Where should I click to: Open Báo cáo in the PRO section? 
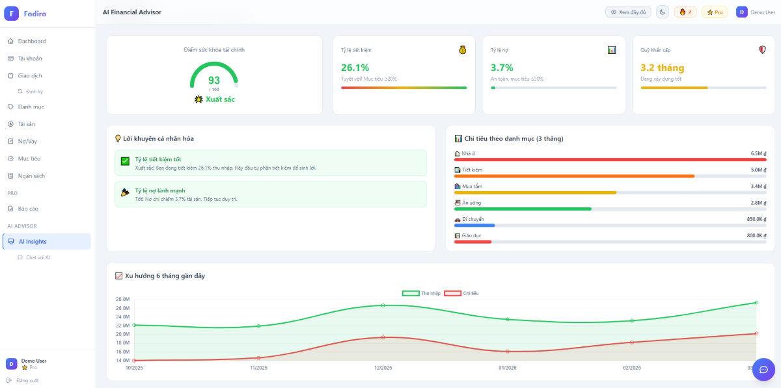[x=28, y=209]
